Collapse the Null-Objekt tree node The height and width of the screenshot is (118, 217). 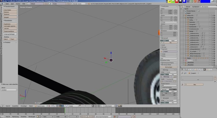click(183, 18)
